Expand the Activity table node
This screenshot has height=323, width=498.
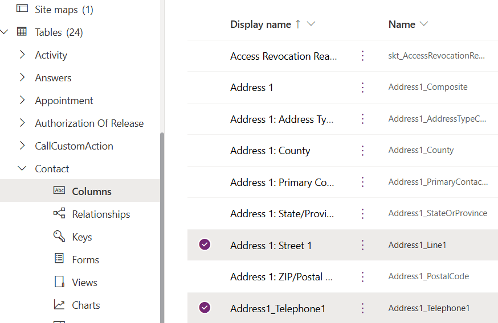pyautogui.click(x=22, y=55)
